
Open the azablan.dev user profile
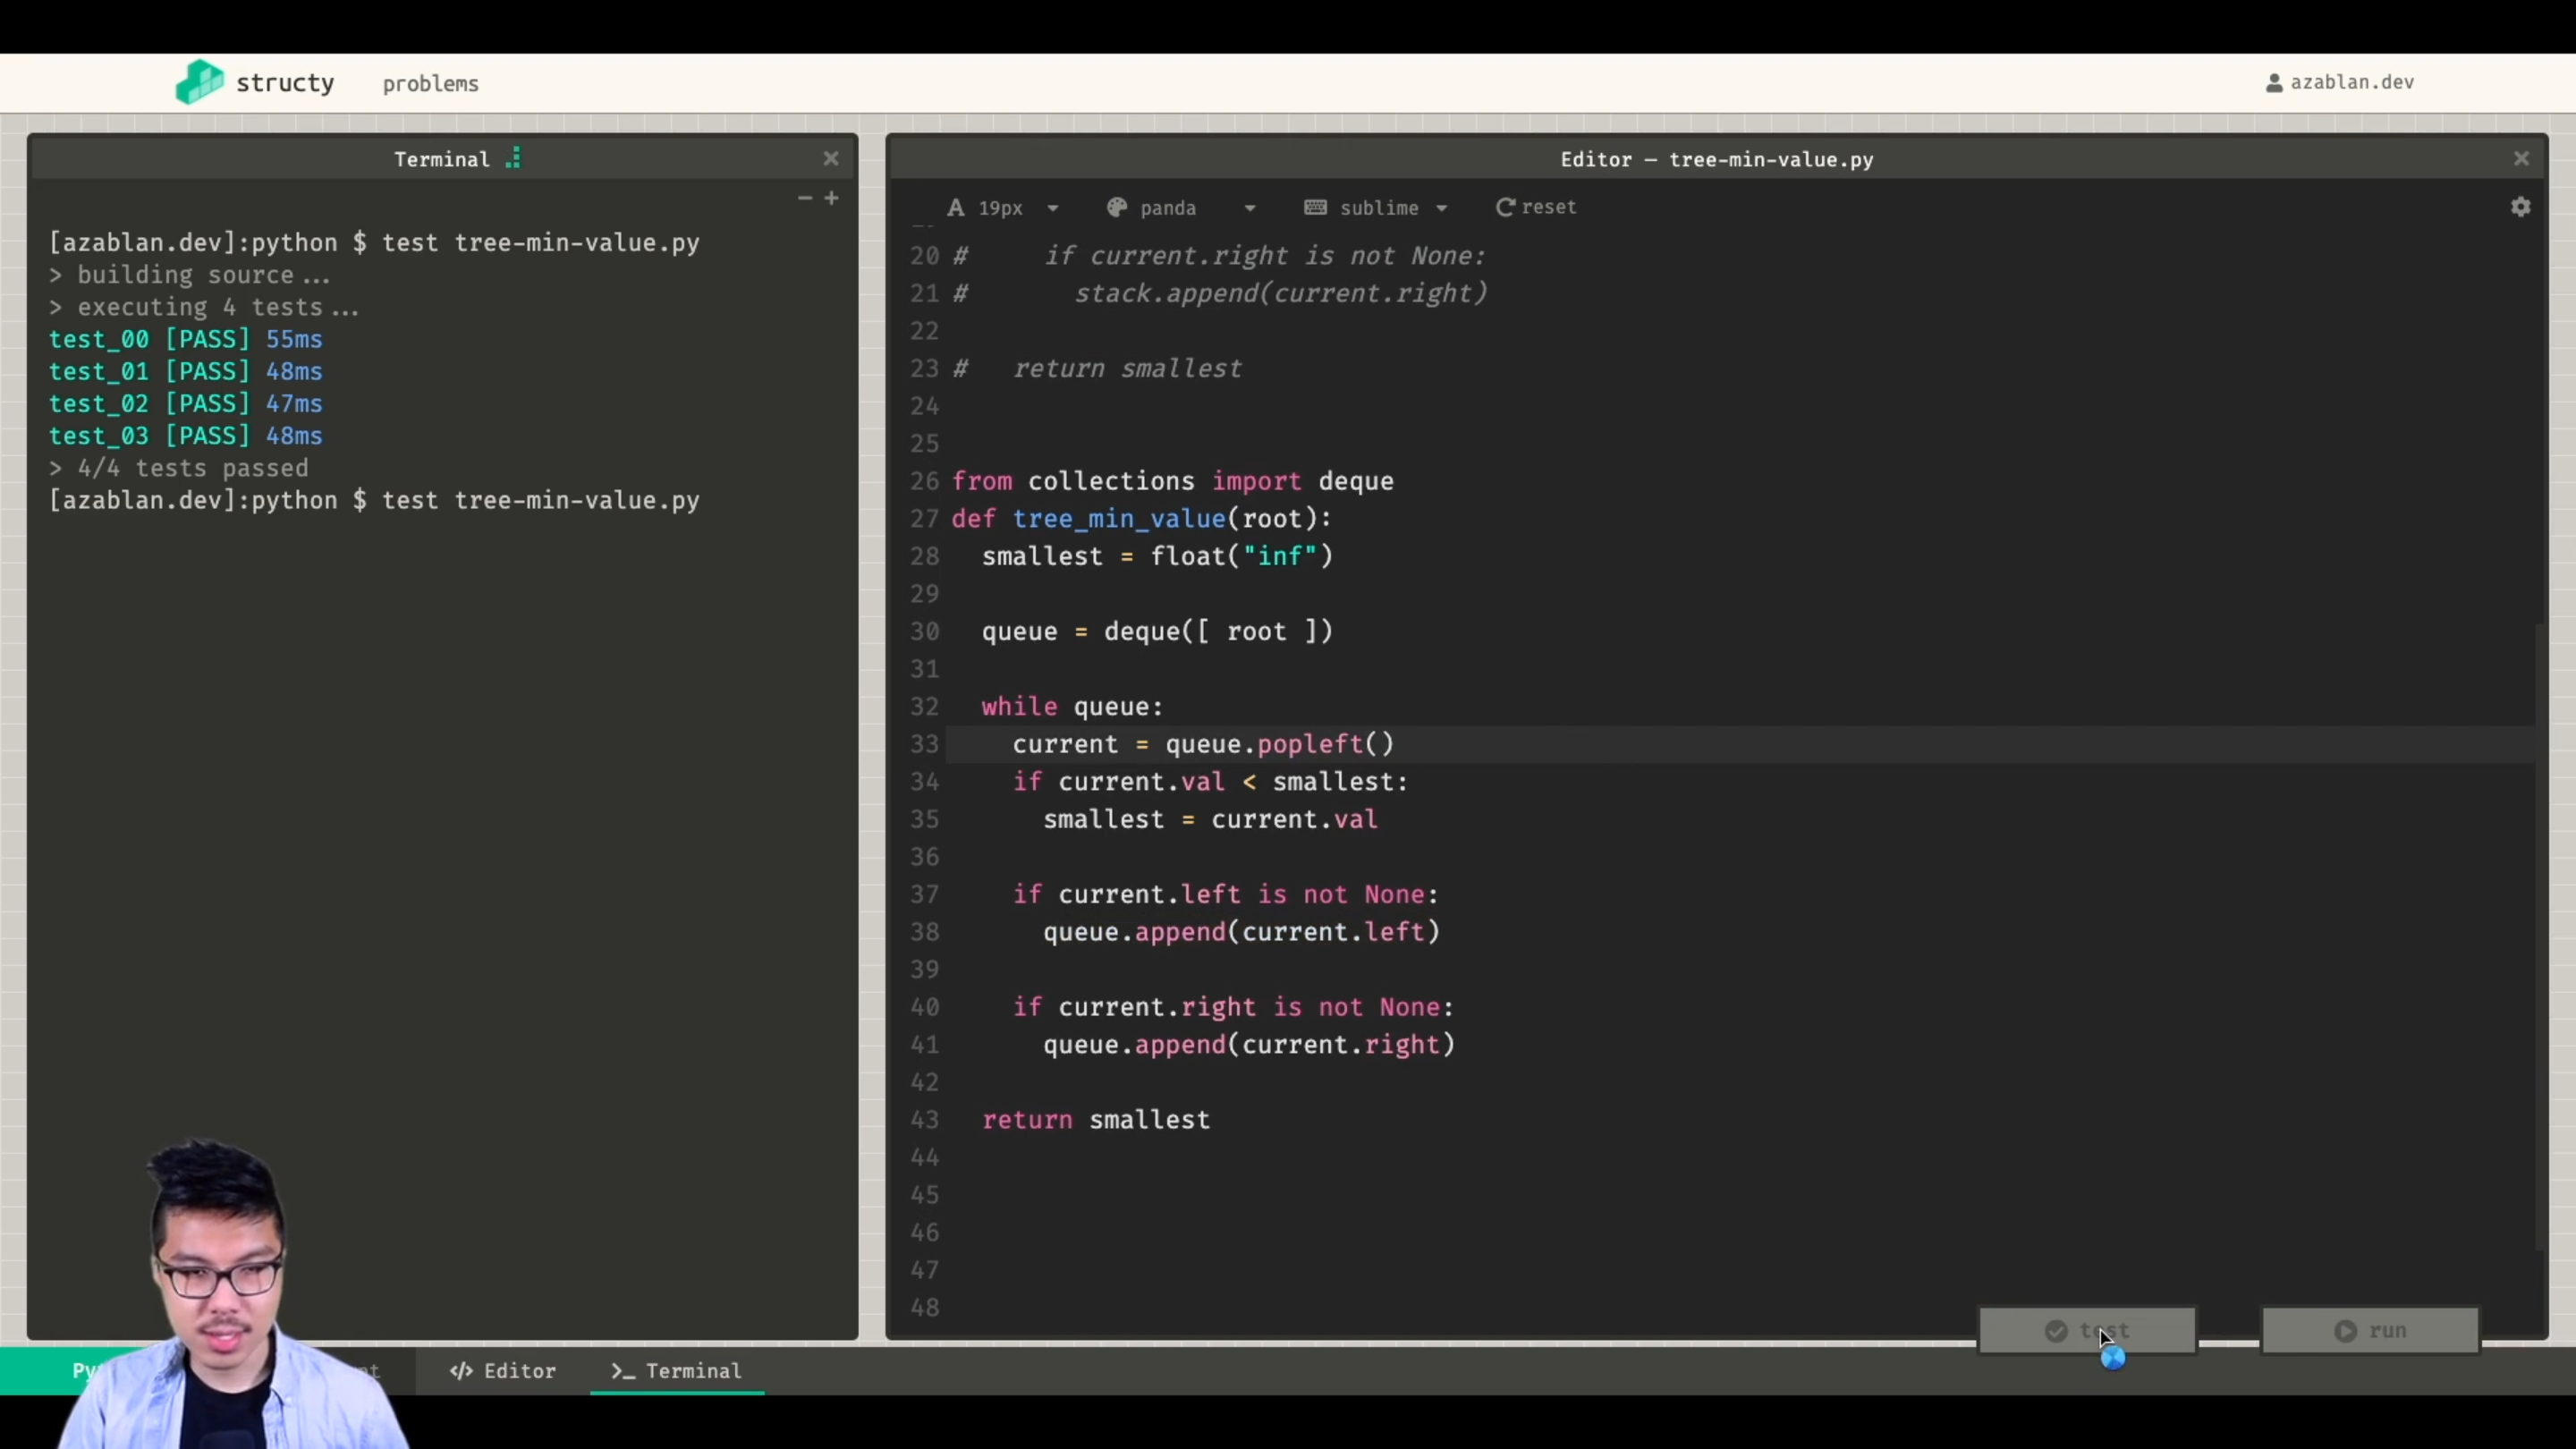pos(2340,82)
